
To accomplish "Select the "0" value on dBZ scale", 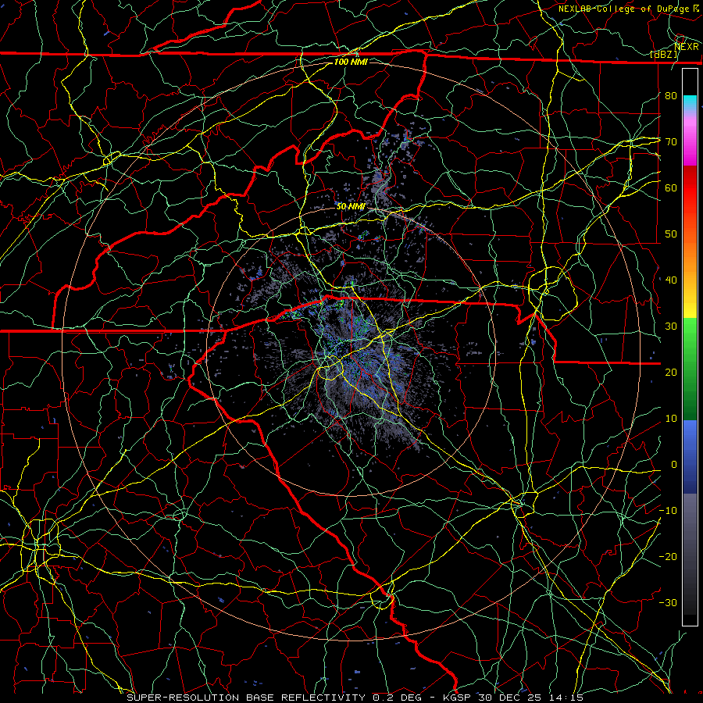I will click(x=674, y=465).
